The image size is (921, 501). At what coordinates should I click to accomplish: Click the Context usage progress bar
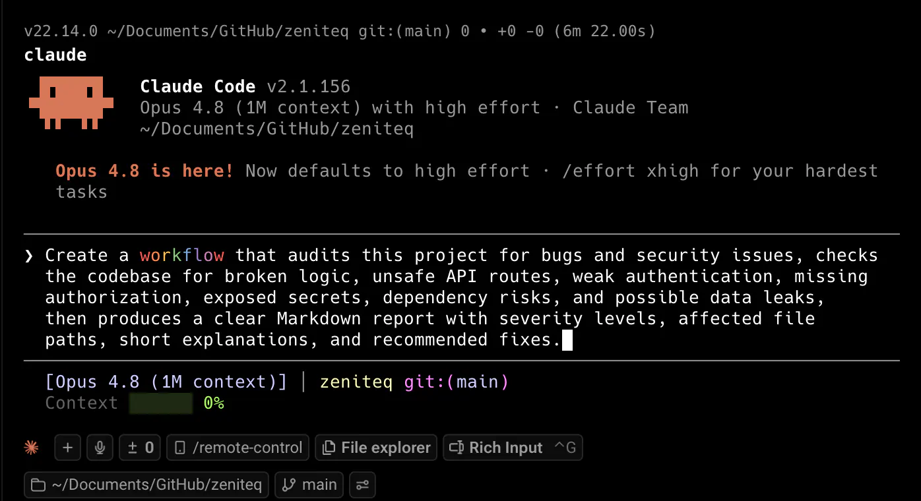(161, 403)
